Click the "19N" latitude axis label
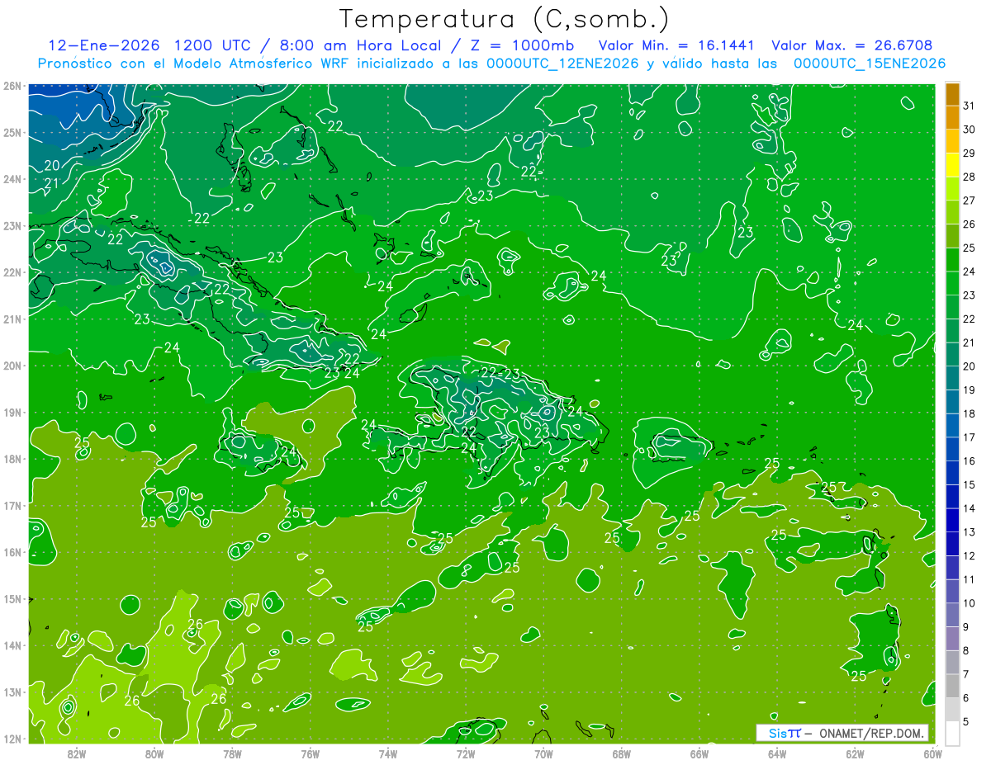Screen dimensions: 991x765 tap(12, 413)
